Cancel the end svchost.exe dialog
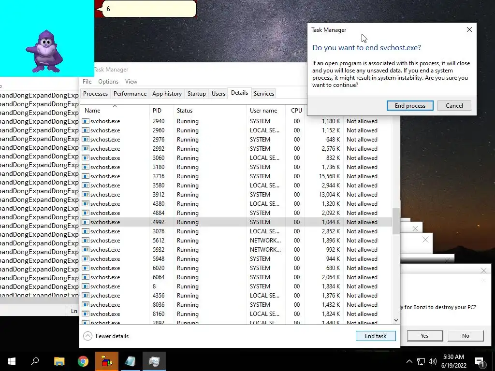495x371 pixels. point(454,106)
